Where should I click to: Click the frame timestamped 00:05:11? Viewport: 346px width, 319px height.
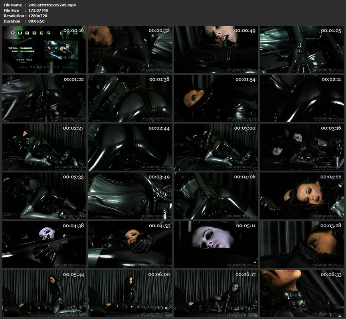pyautogui.click(x=216, y=245)
